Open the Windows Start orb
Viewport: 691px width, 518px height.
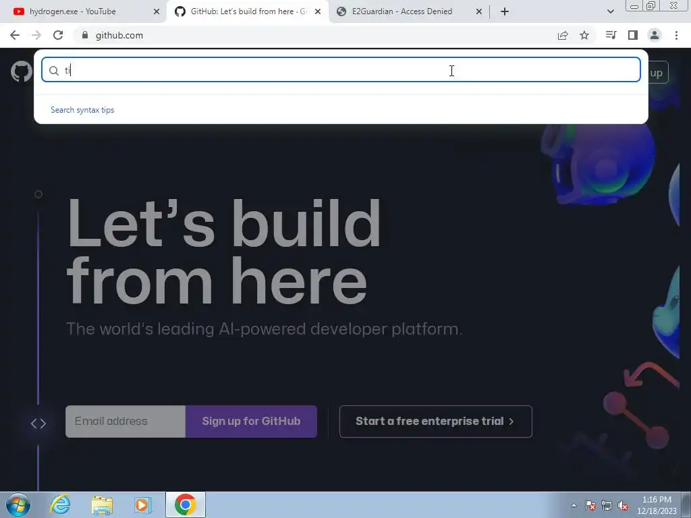tap(18, 505)
